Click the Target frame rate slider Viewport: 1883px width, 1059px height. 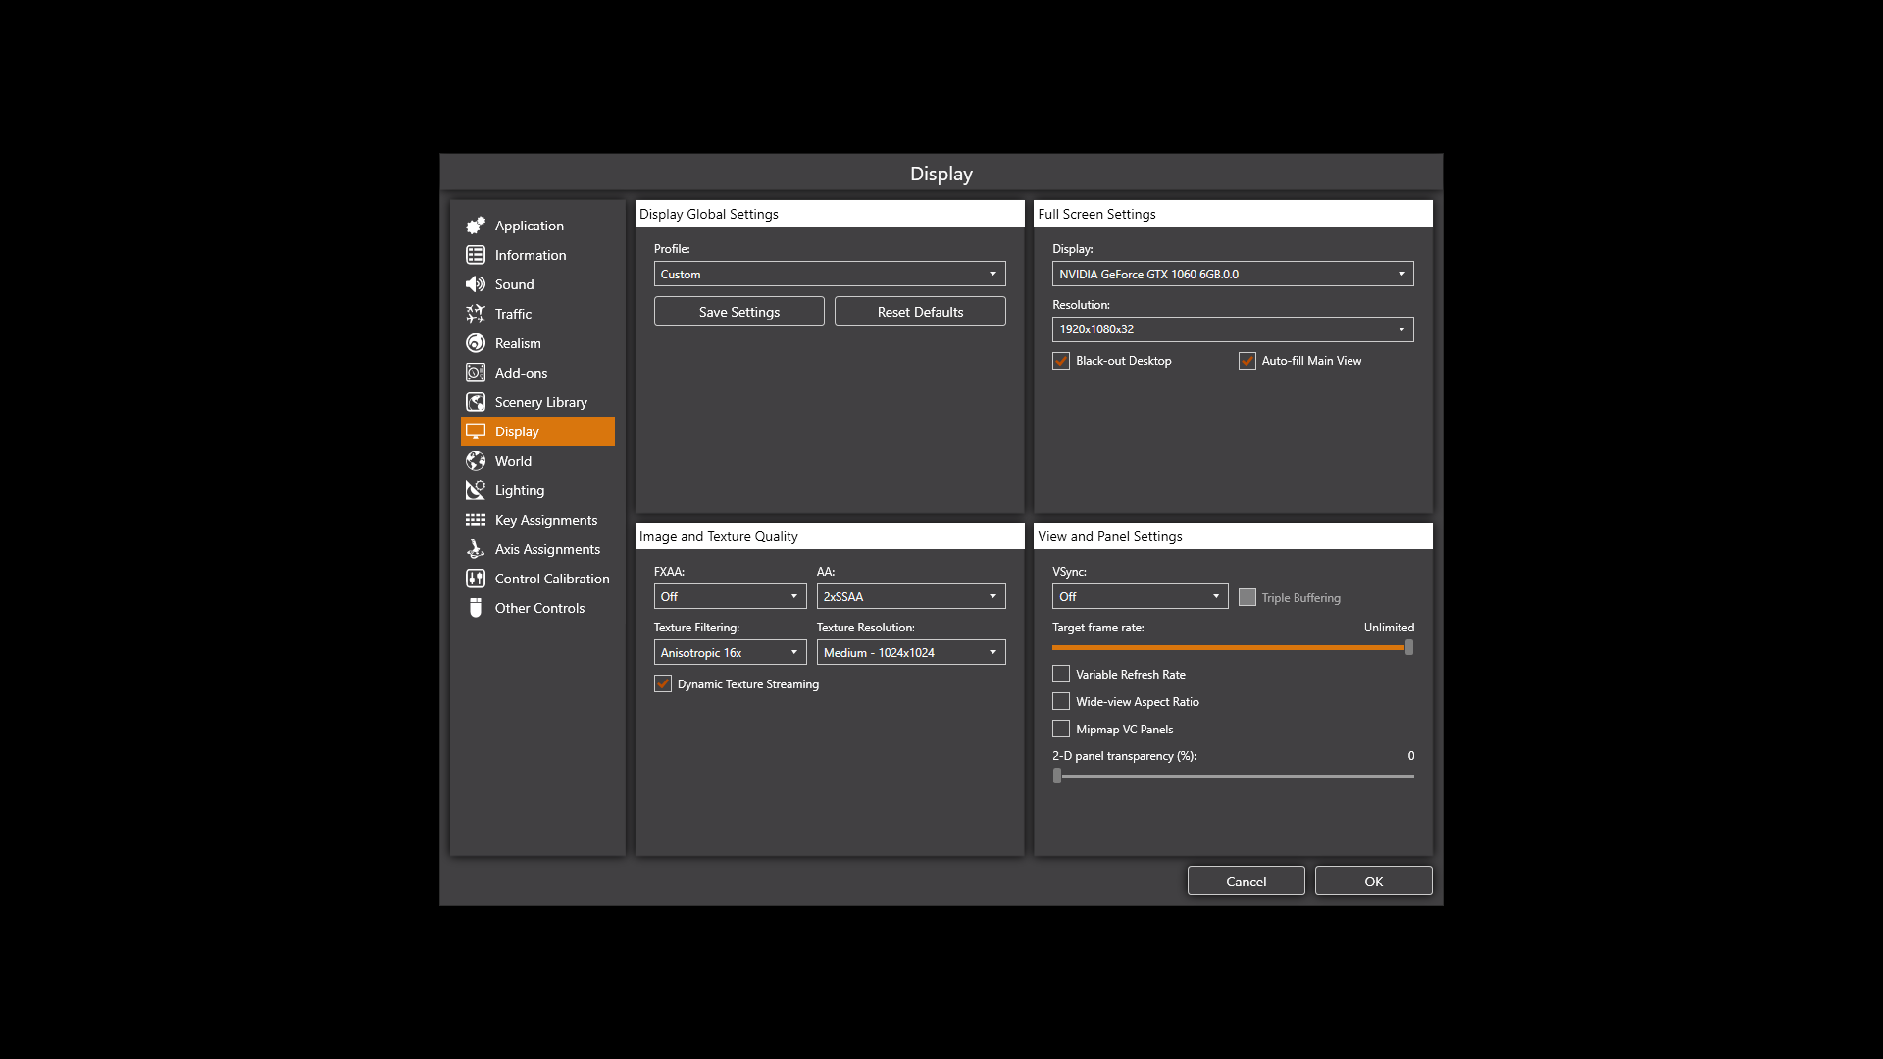click(x=1233, y=647)
